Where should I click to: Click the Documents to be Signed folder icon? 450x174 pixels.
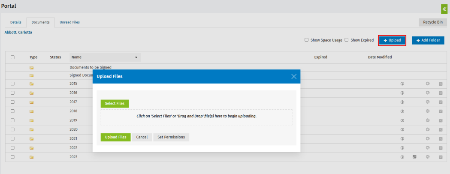tap(31, 68)
